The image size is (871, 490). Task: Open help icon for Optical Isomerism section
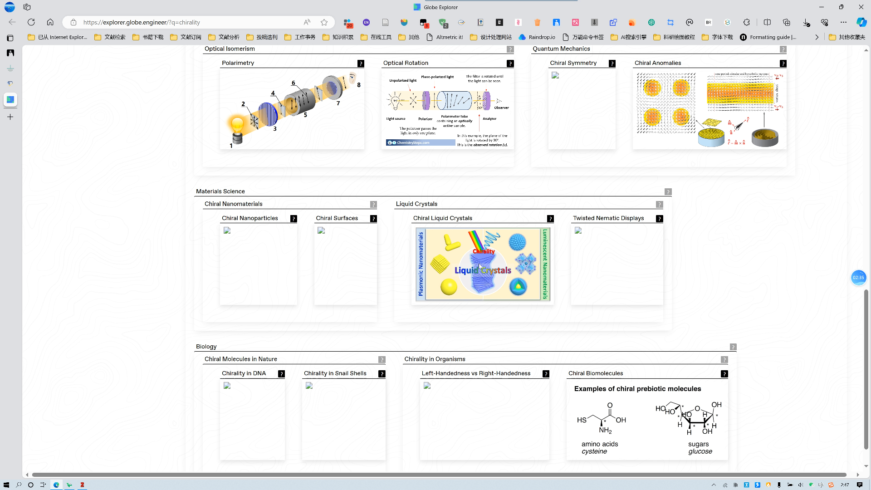point(510,49)
